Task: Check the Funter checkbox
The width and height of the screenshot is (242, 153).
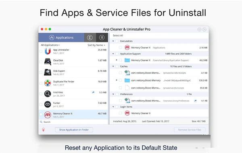Action: click(x=41, y=105)
